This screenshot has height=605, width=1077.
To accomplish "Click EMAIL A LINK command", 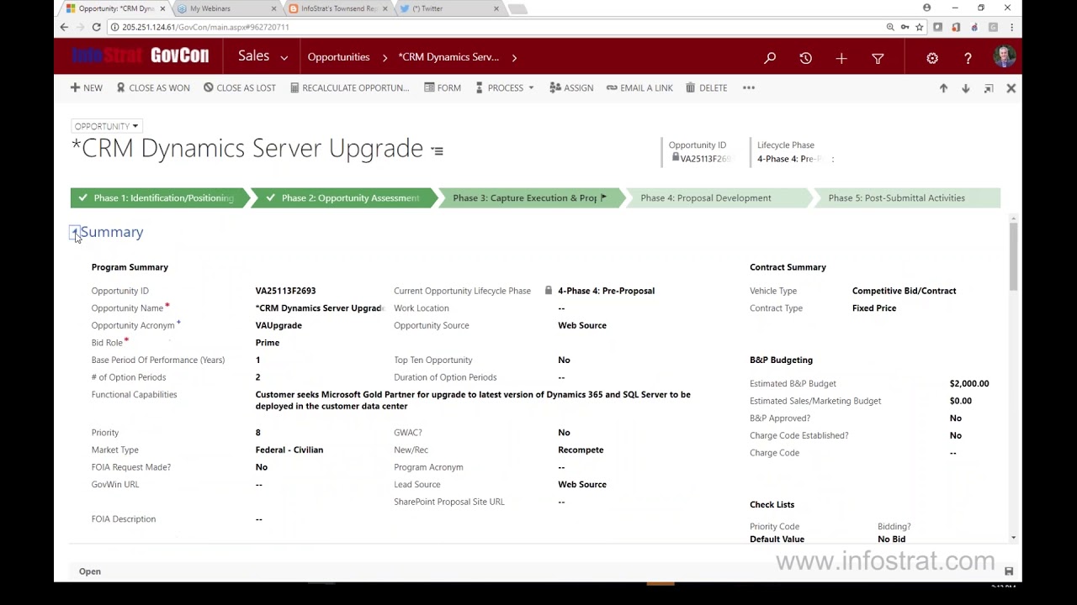I will (x=639, y=87).
